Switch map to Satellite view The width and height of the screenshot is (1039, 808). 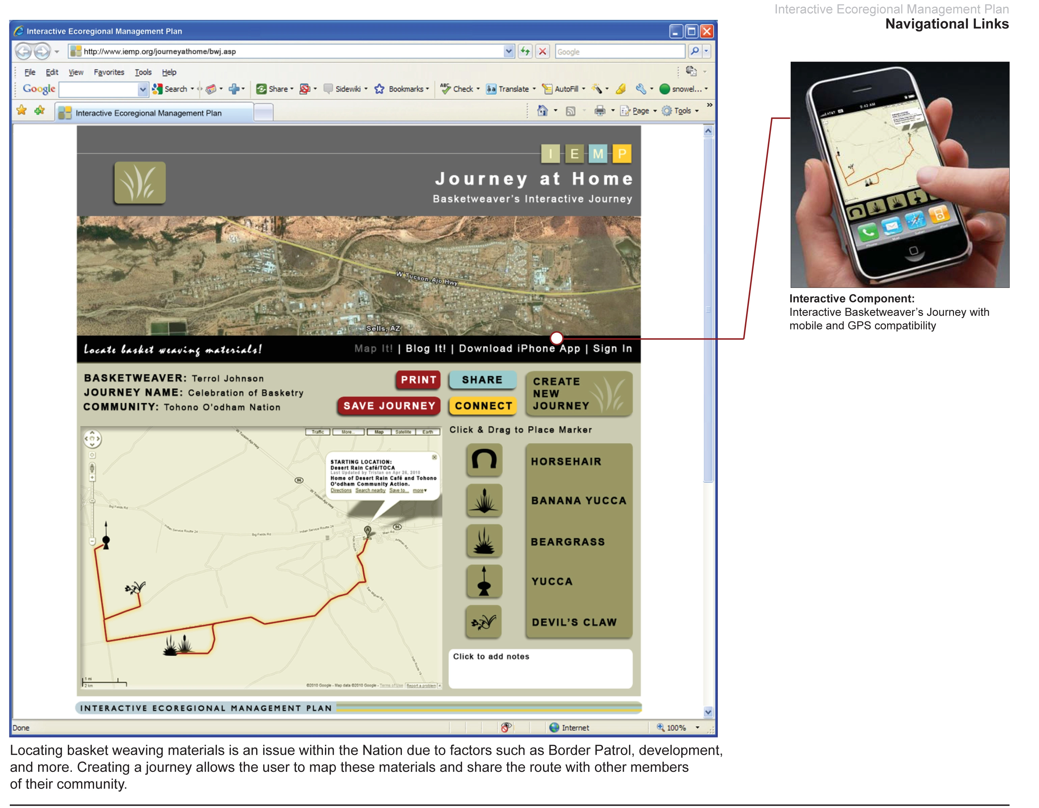(x=403, y=432)
